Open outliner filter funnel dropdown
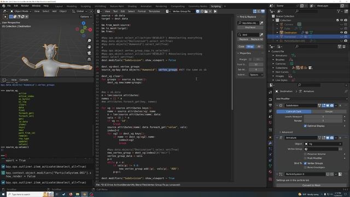 pyautogui.click(x=339, y=11)
